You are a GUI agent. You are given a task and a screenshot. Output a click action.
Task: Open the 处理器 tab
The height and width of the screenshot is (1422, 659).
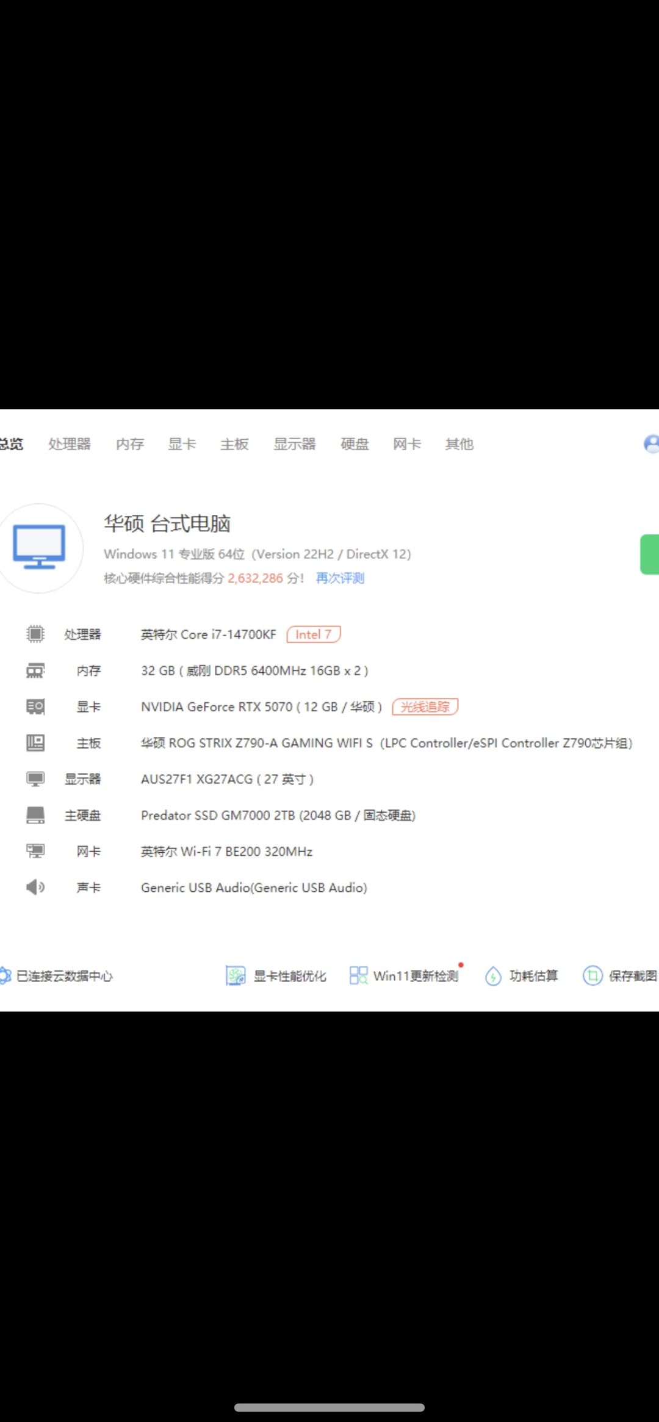point(70,444)
